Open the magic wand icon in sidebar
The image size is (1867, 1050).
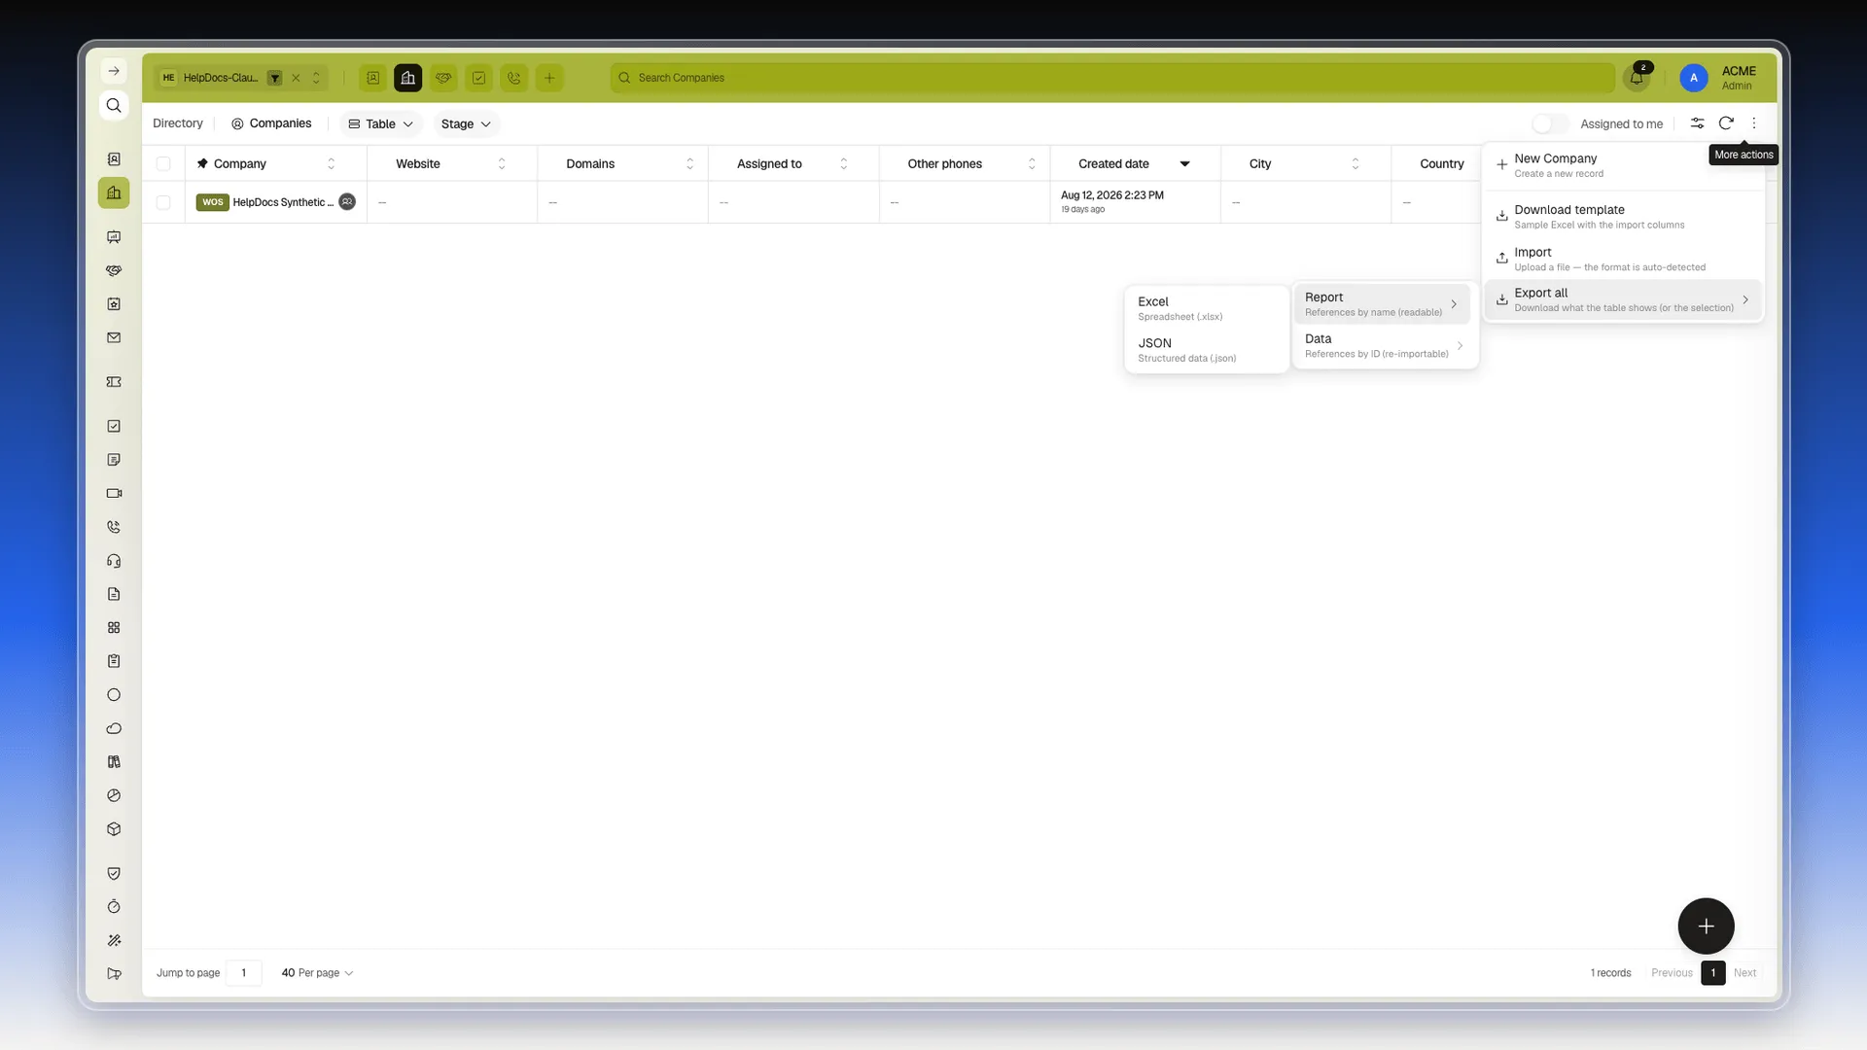[x=114, y=940]
